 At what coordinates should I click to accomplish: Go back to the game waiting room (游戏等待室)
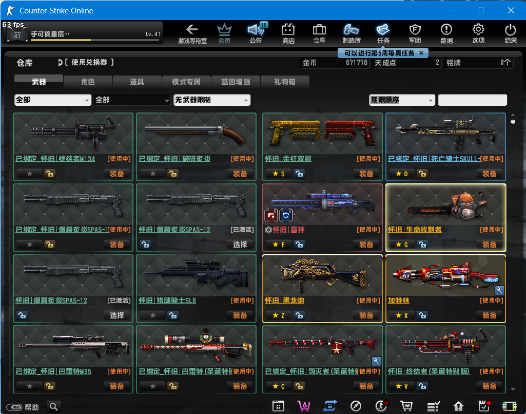(192, 33)
